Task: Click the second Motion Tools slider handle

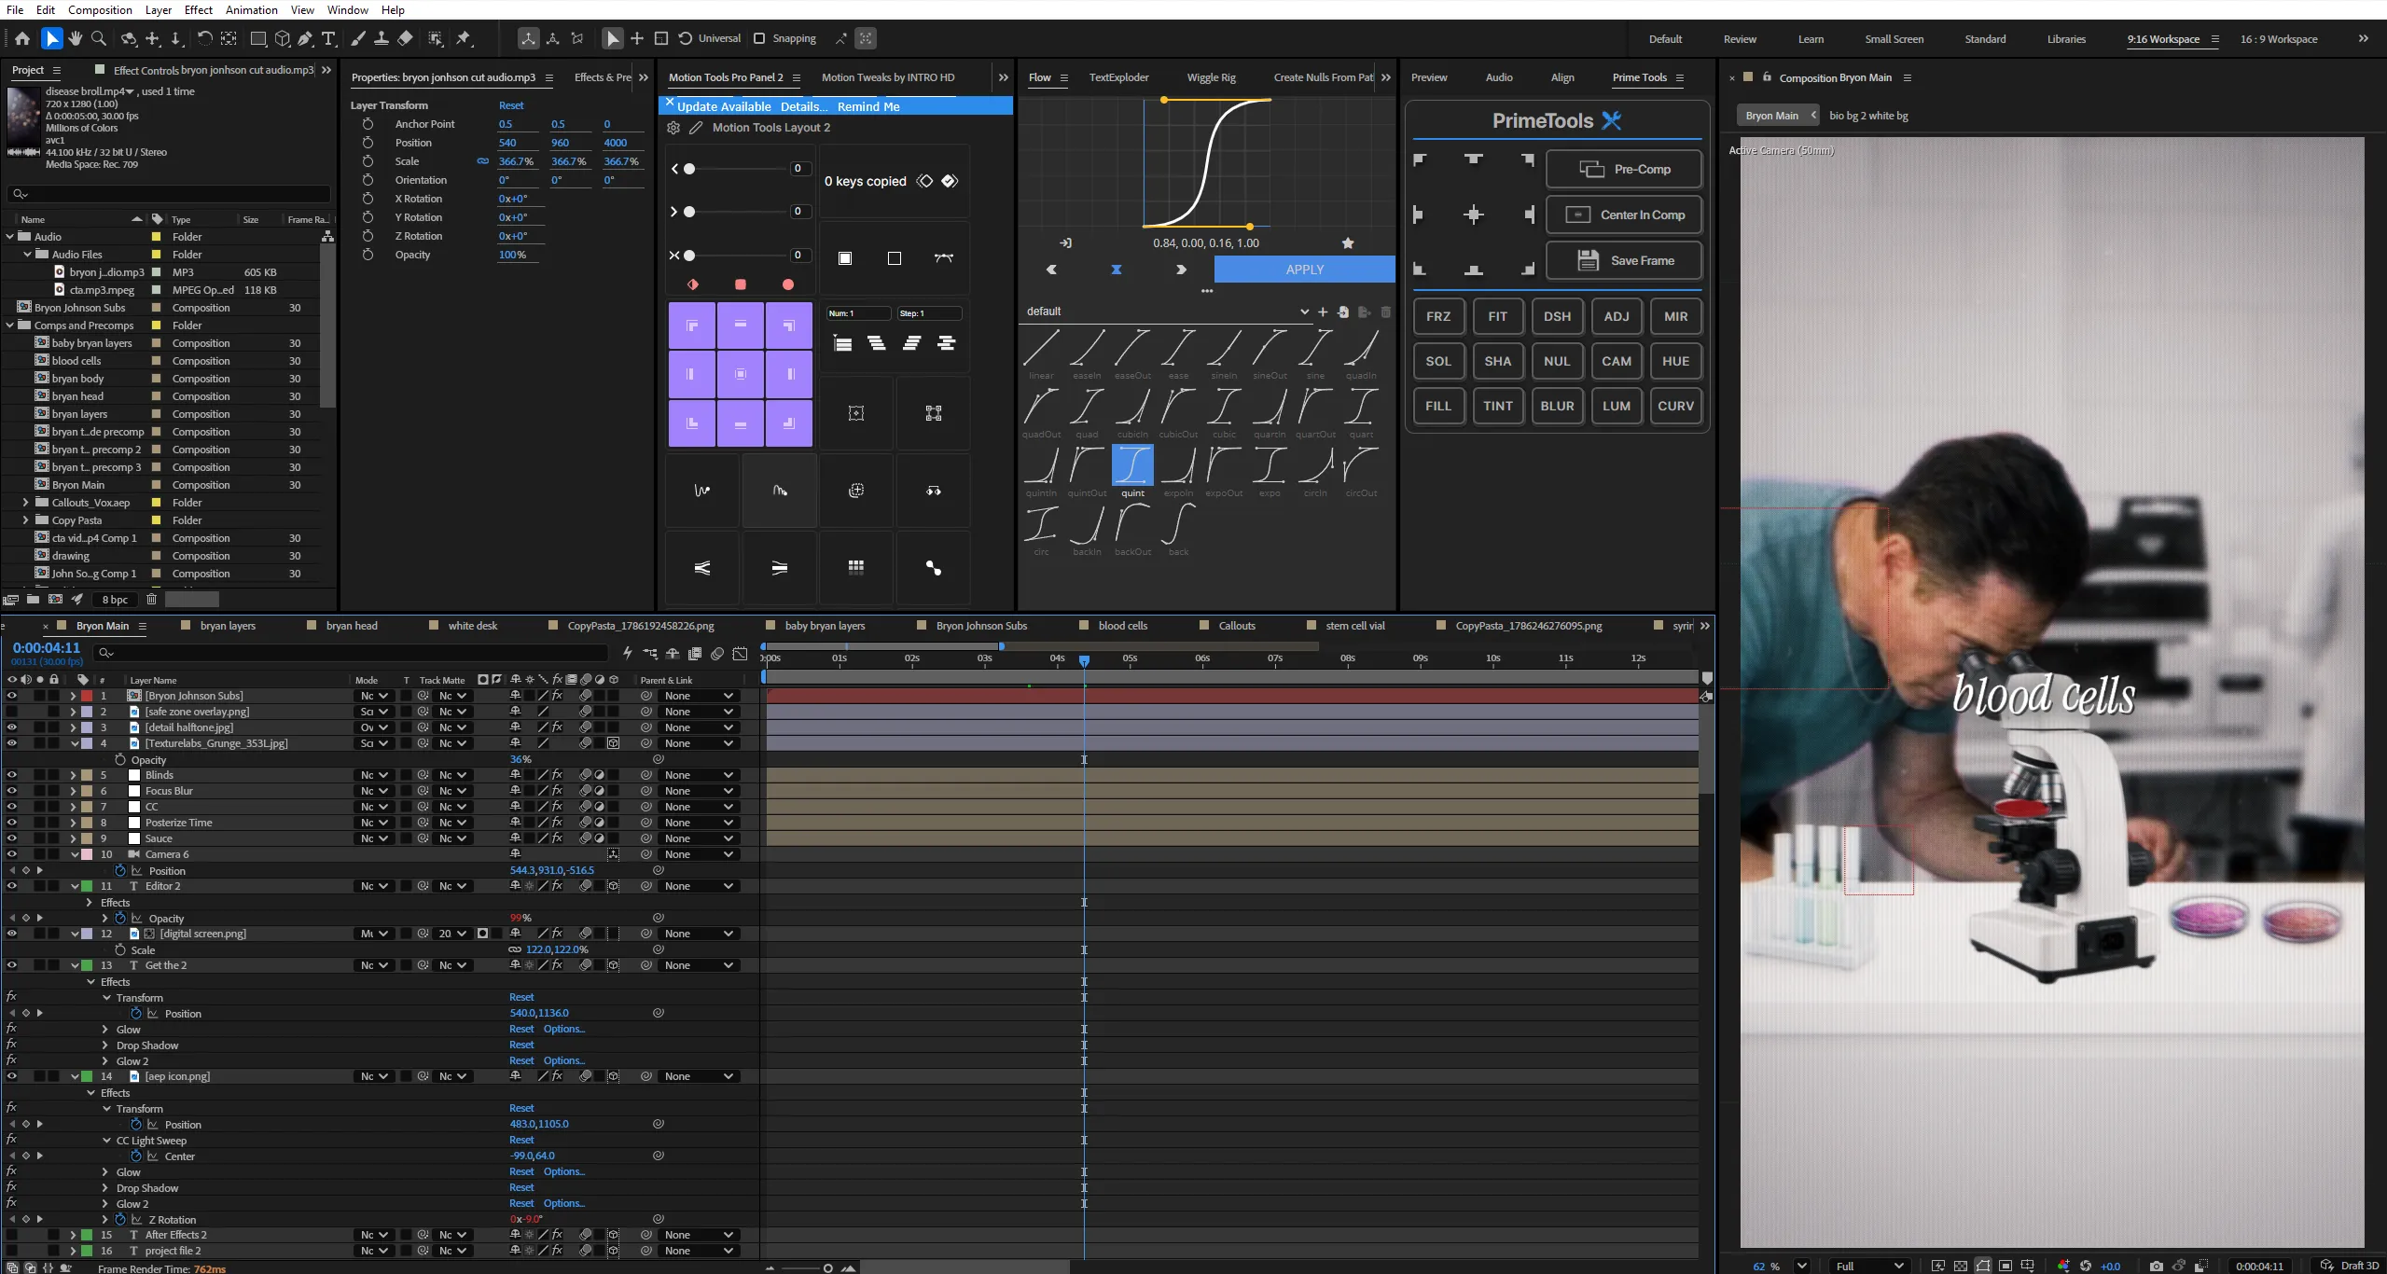Action: (x=689, y=212)
